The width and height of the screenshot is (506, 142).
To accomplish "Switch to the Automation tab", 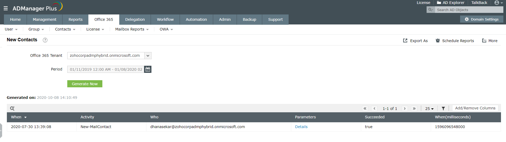I will pos(196,19).
